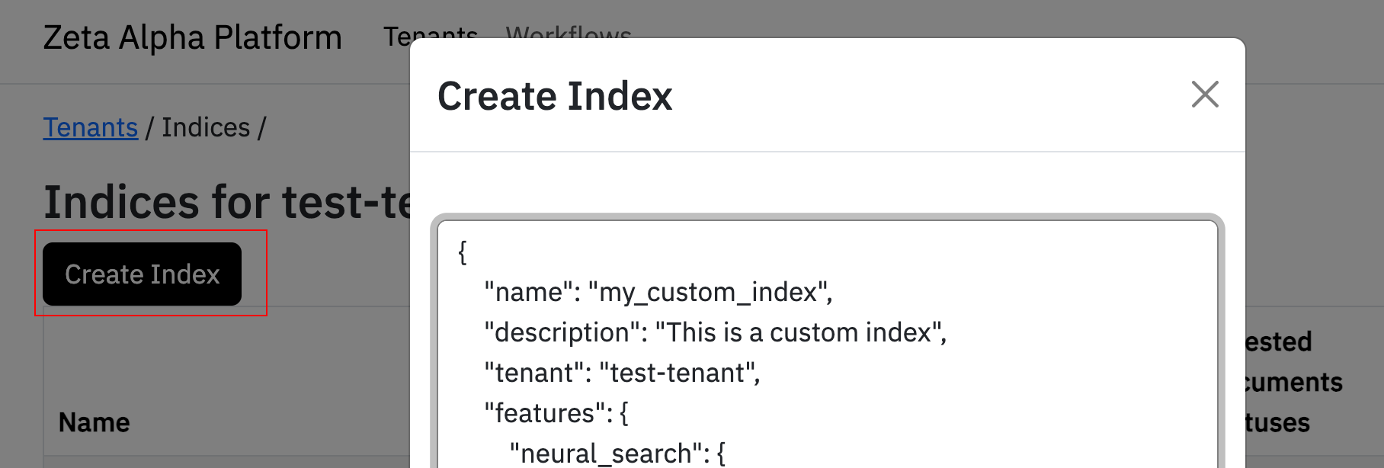Click the "tenant" key in the JSON
The image size is (1384, 468).
pyautogui.click(x=538, y=373)
